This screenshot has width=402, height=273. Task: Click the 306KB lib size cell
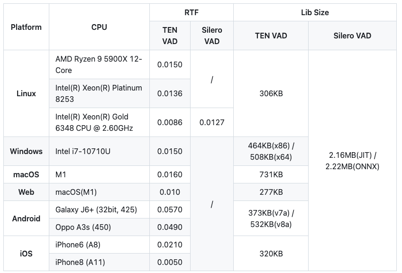(x=271, y=93)
